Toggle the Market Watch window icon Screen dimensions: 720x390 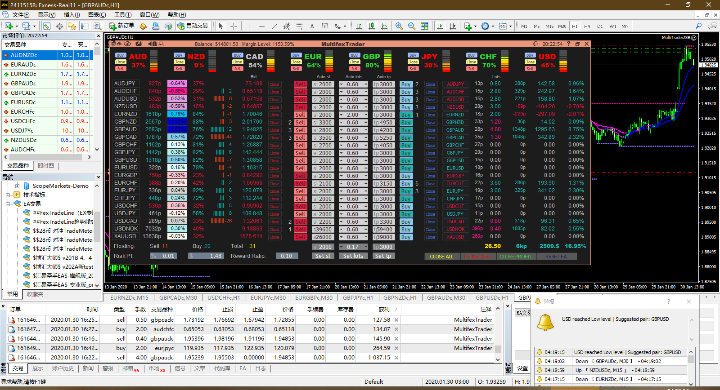pos(47,26)
